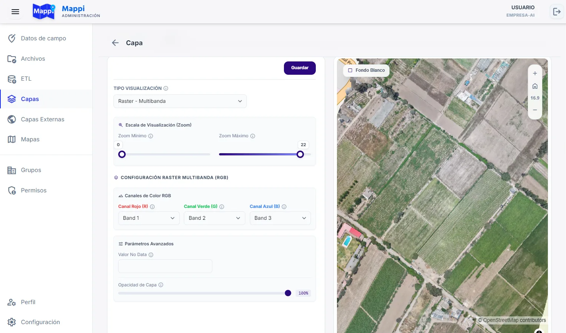Open the Canal Verde Band 2 dropdown
The height and width of the screenshot is (333, 566).
pos(215,218)
